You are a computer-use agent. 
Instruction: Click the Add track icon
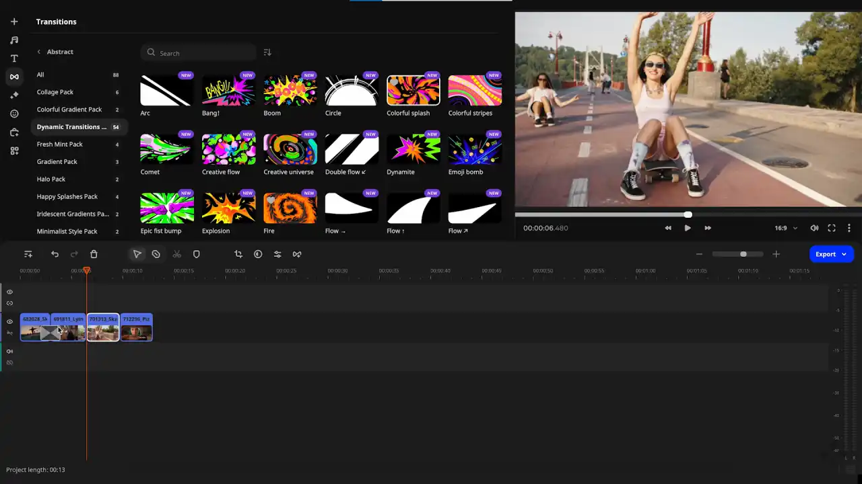point(28,254)
